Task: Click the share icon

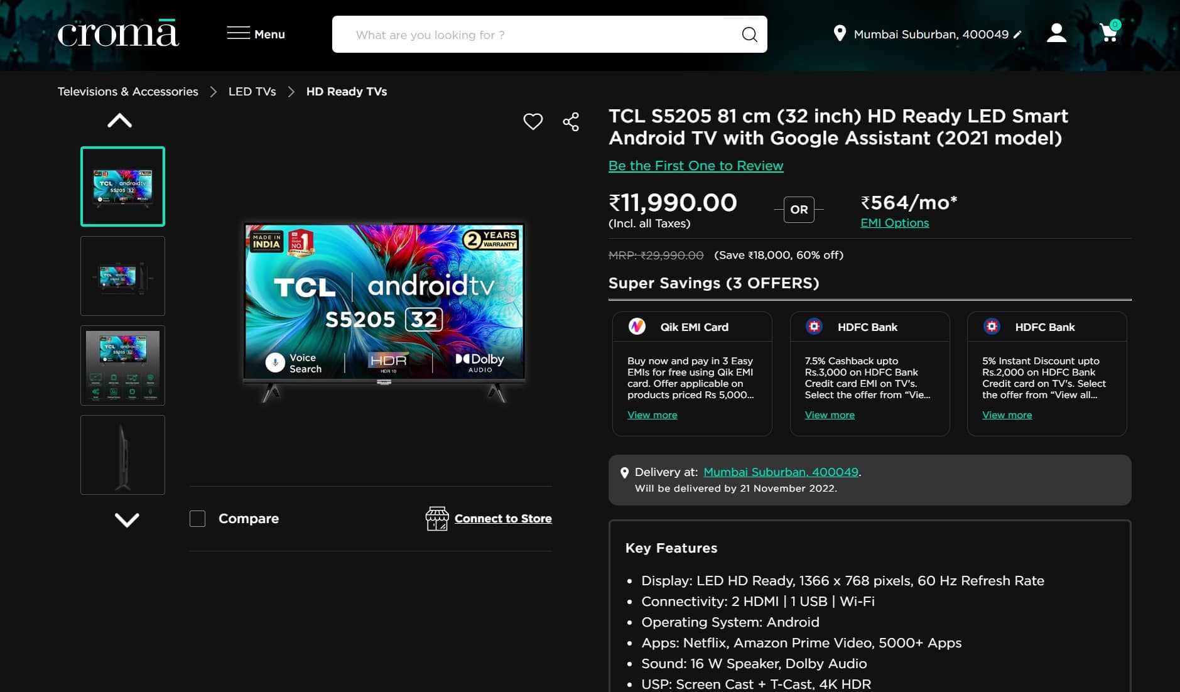Action: pyautogui.click(x=571, y=122)
